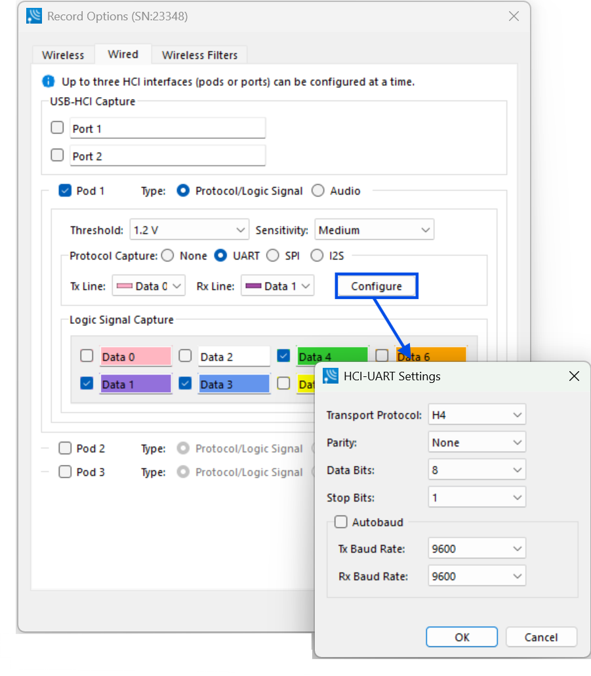Click the white Data 2 label field
This screenshot has width=591, height=676.
click(x=234, y=357)
